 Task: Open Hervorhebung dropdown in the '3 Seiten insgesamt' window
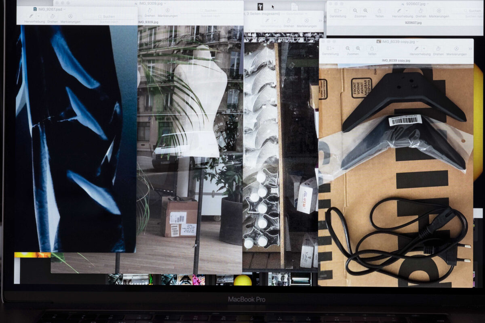pos(275,20)
